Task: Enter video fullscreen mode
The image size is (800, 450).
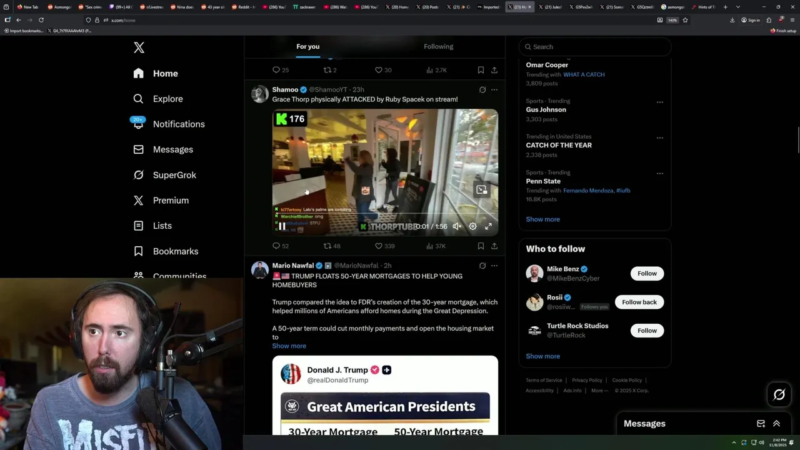Action: (488, 226)
